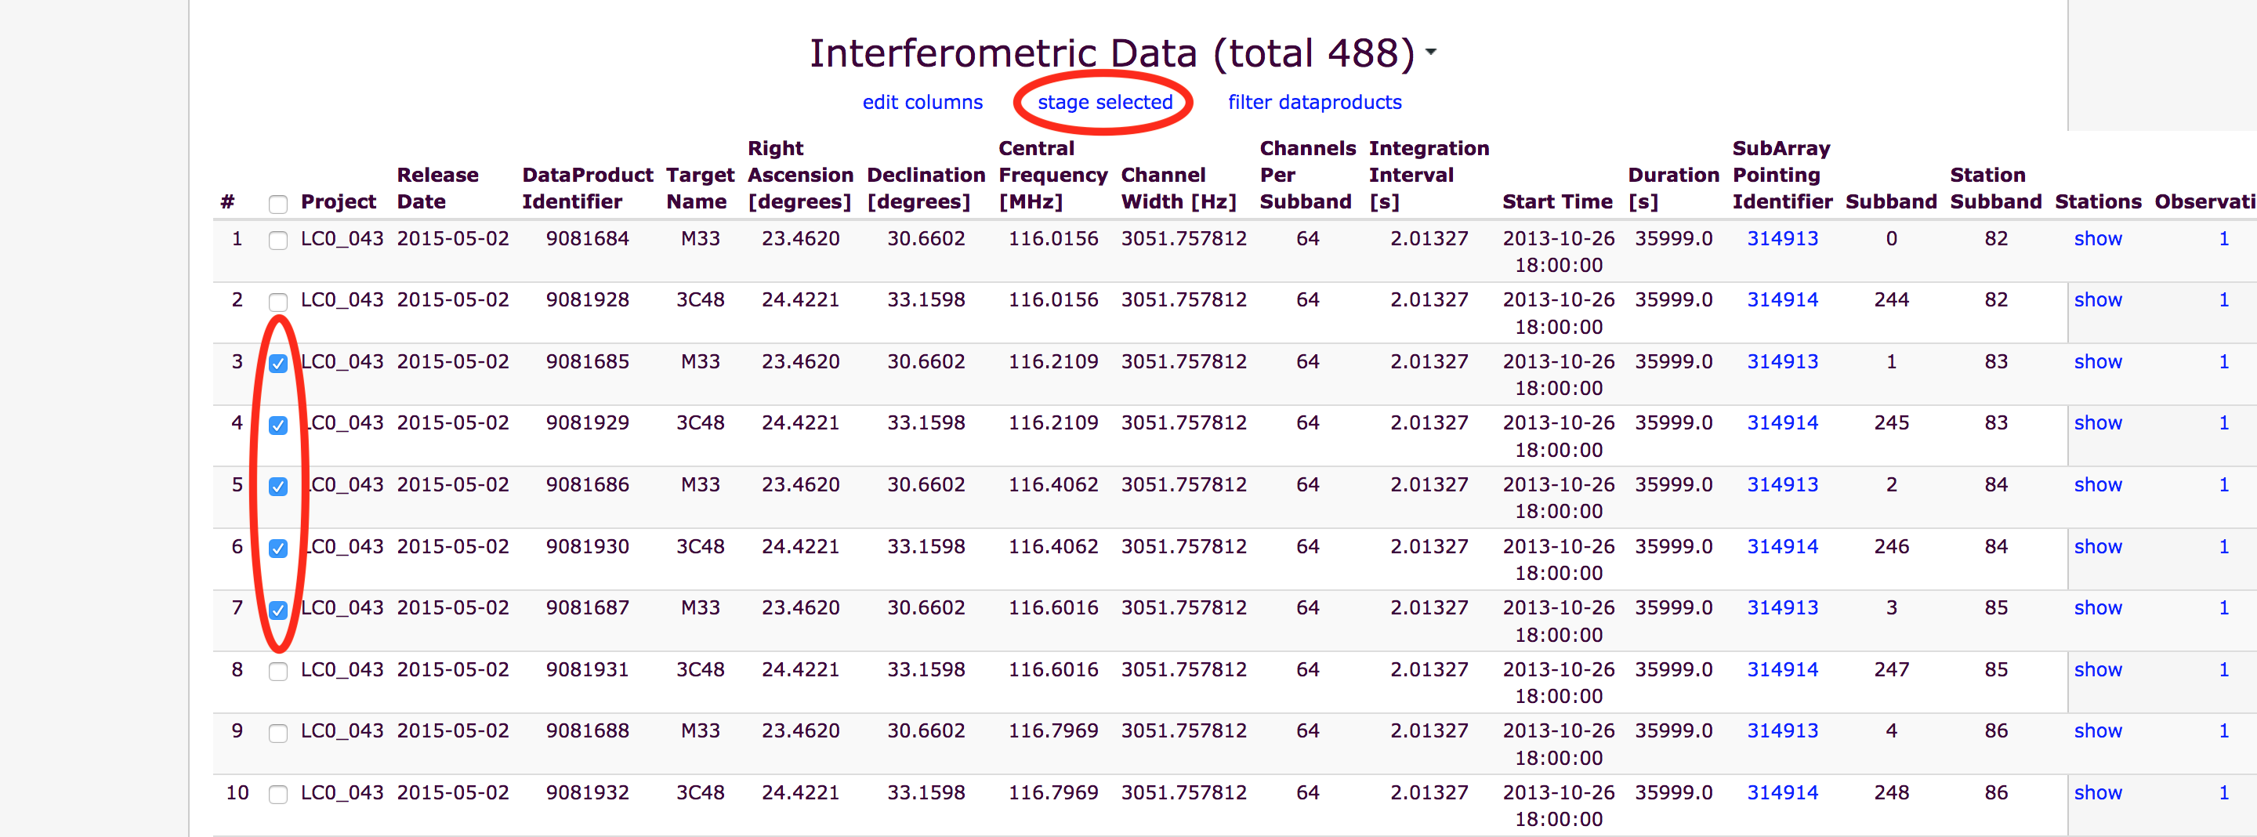Screen dimensions: 2257x837
Task: Open SubArray Pointing 314913 link in row 1
Action: (x=1782, y=238)
